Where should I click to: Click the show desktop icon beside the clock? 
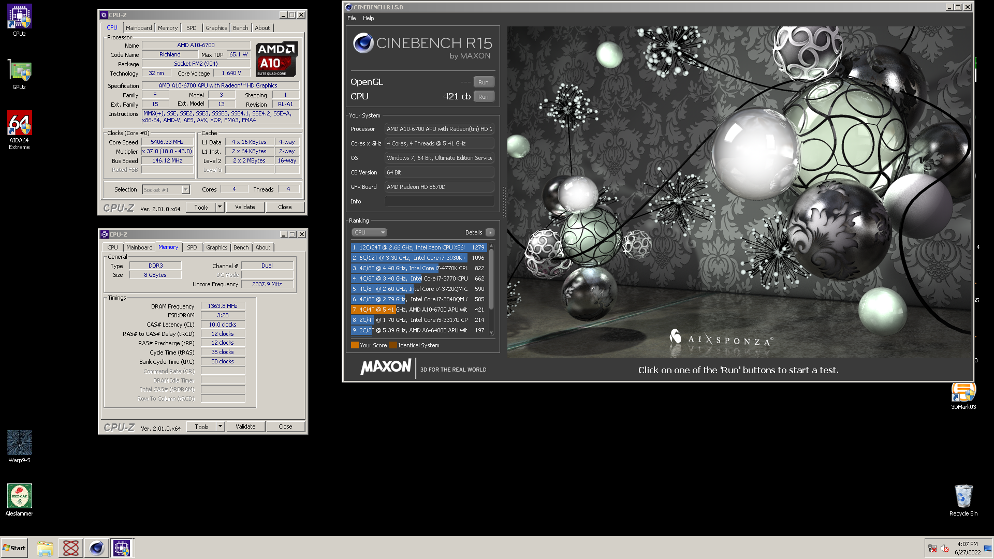(988, 549)
